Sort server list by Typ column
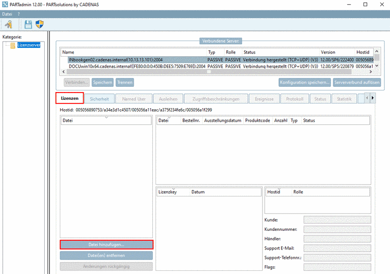The height and width of the screenshot is (274, 390). [x=216, y=52]
